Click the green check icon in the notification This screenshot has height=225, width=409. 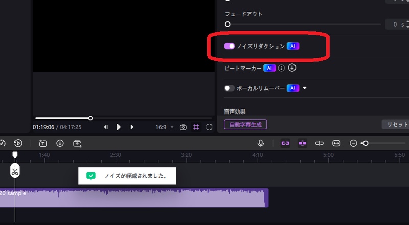(91, 176)
